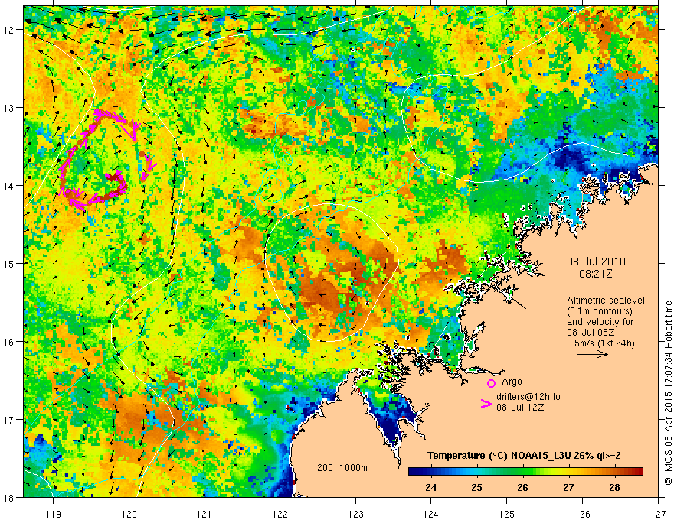Image resolution: width=674 pixels, height=520 pixels.
Task: Click the colorbar tick label '28'
Action: (x=614, y=487)
